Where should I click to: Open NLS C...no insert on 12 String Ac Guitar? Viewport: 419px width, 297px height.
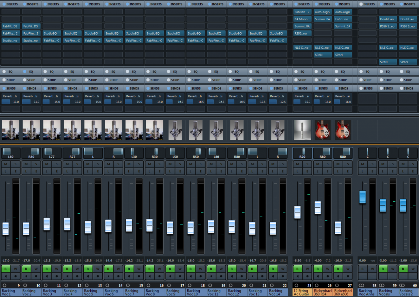[302, 48]
